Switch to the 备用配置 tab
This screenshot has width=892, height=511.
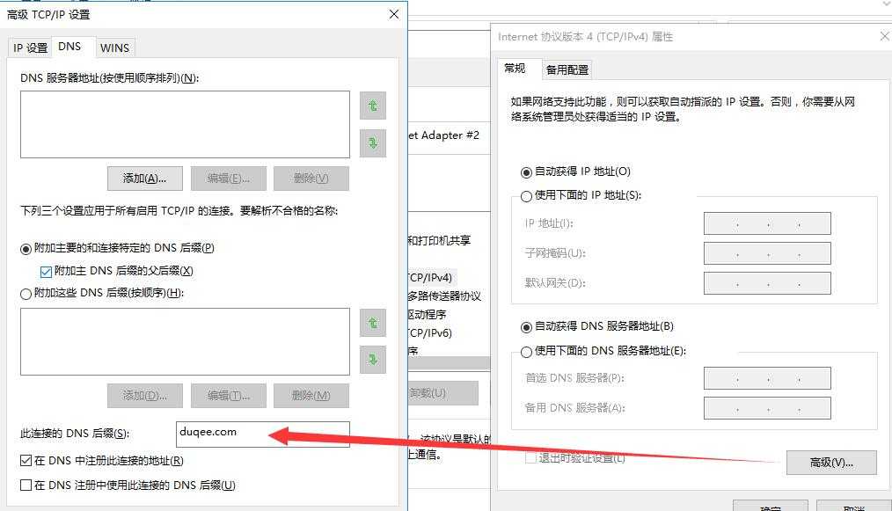[x=567, y=70]
